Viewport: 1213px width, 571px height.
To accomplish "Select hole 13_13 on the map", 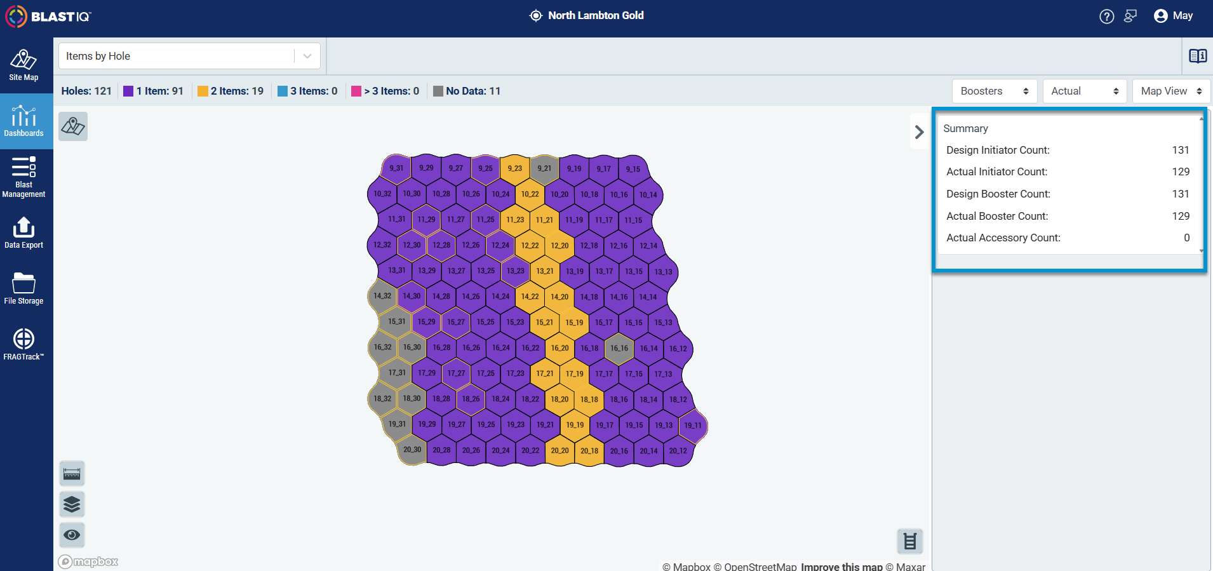I will tap(663, 272).
